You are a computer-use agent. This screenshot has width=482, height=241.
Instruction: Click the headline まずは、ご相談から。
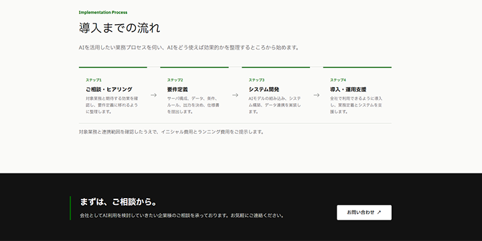coord(118,202)
